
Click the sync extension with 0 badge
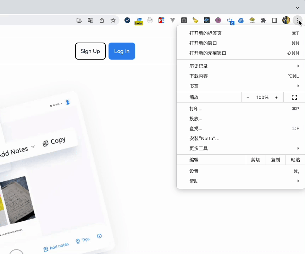[x=230, y=21]
